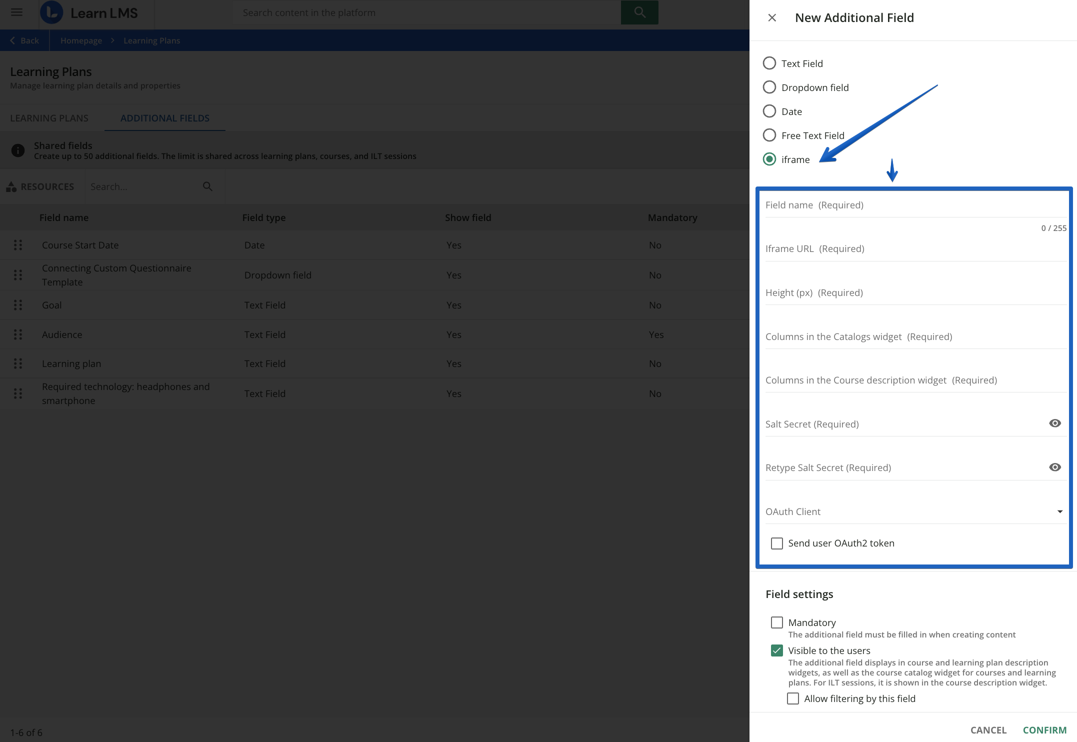
Task: Click the CANCEL button
Action: click(988, 730)
